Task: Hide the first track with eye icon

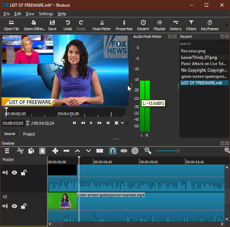Action: (14, 173)
